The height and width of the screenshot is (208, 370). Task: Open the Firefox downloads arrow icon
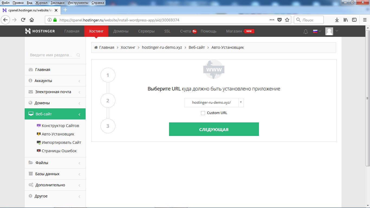337,20
